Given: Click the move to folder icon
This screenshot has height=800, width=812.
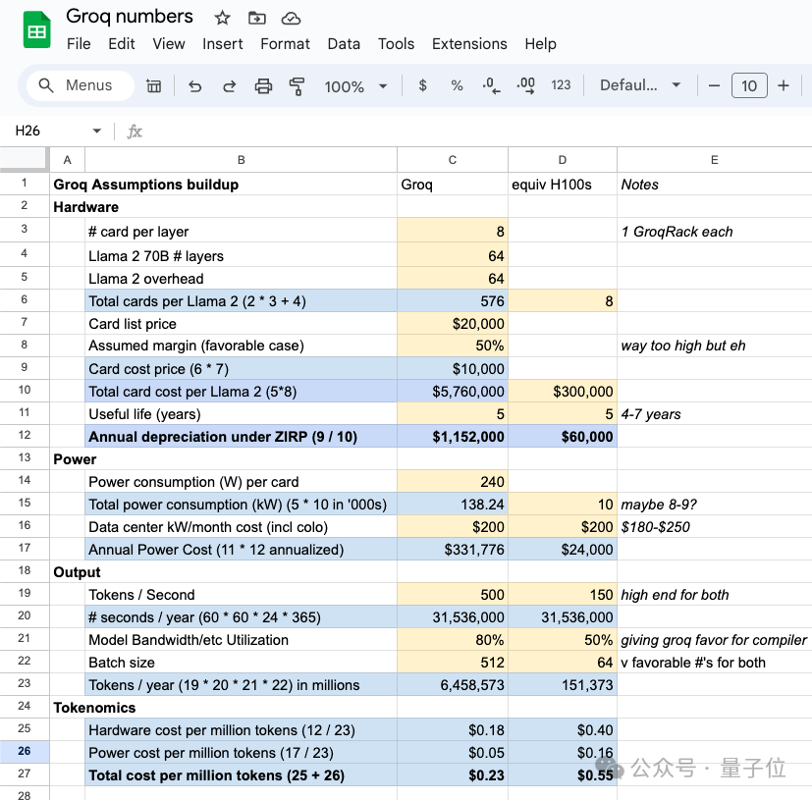Looking at the screenshot, I should [256, 18].
